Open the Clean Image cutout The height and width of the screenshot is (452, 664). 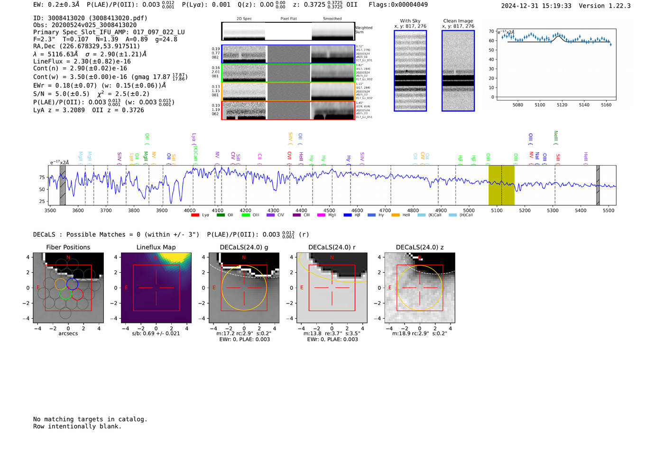coord(458,71)
